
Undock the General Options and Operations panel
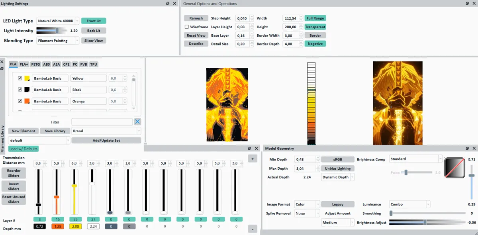click(x=468, y=3)
